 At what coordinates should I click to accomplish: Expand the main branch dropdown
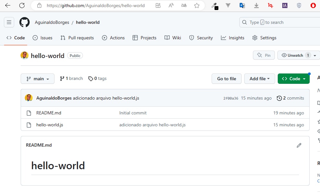[x=37, y=79]
